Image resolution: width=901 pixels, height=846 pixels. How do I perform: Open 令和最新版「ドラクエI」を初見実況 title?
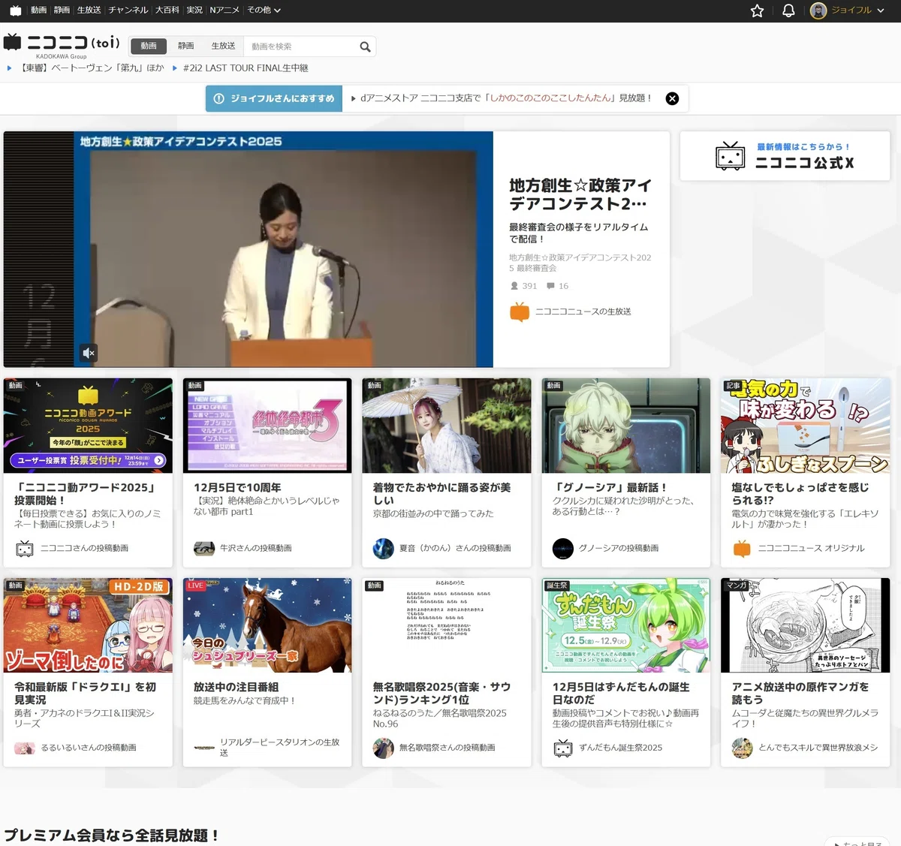(x=86, y=694)
